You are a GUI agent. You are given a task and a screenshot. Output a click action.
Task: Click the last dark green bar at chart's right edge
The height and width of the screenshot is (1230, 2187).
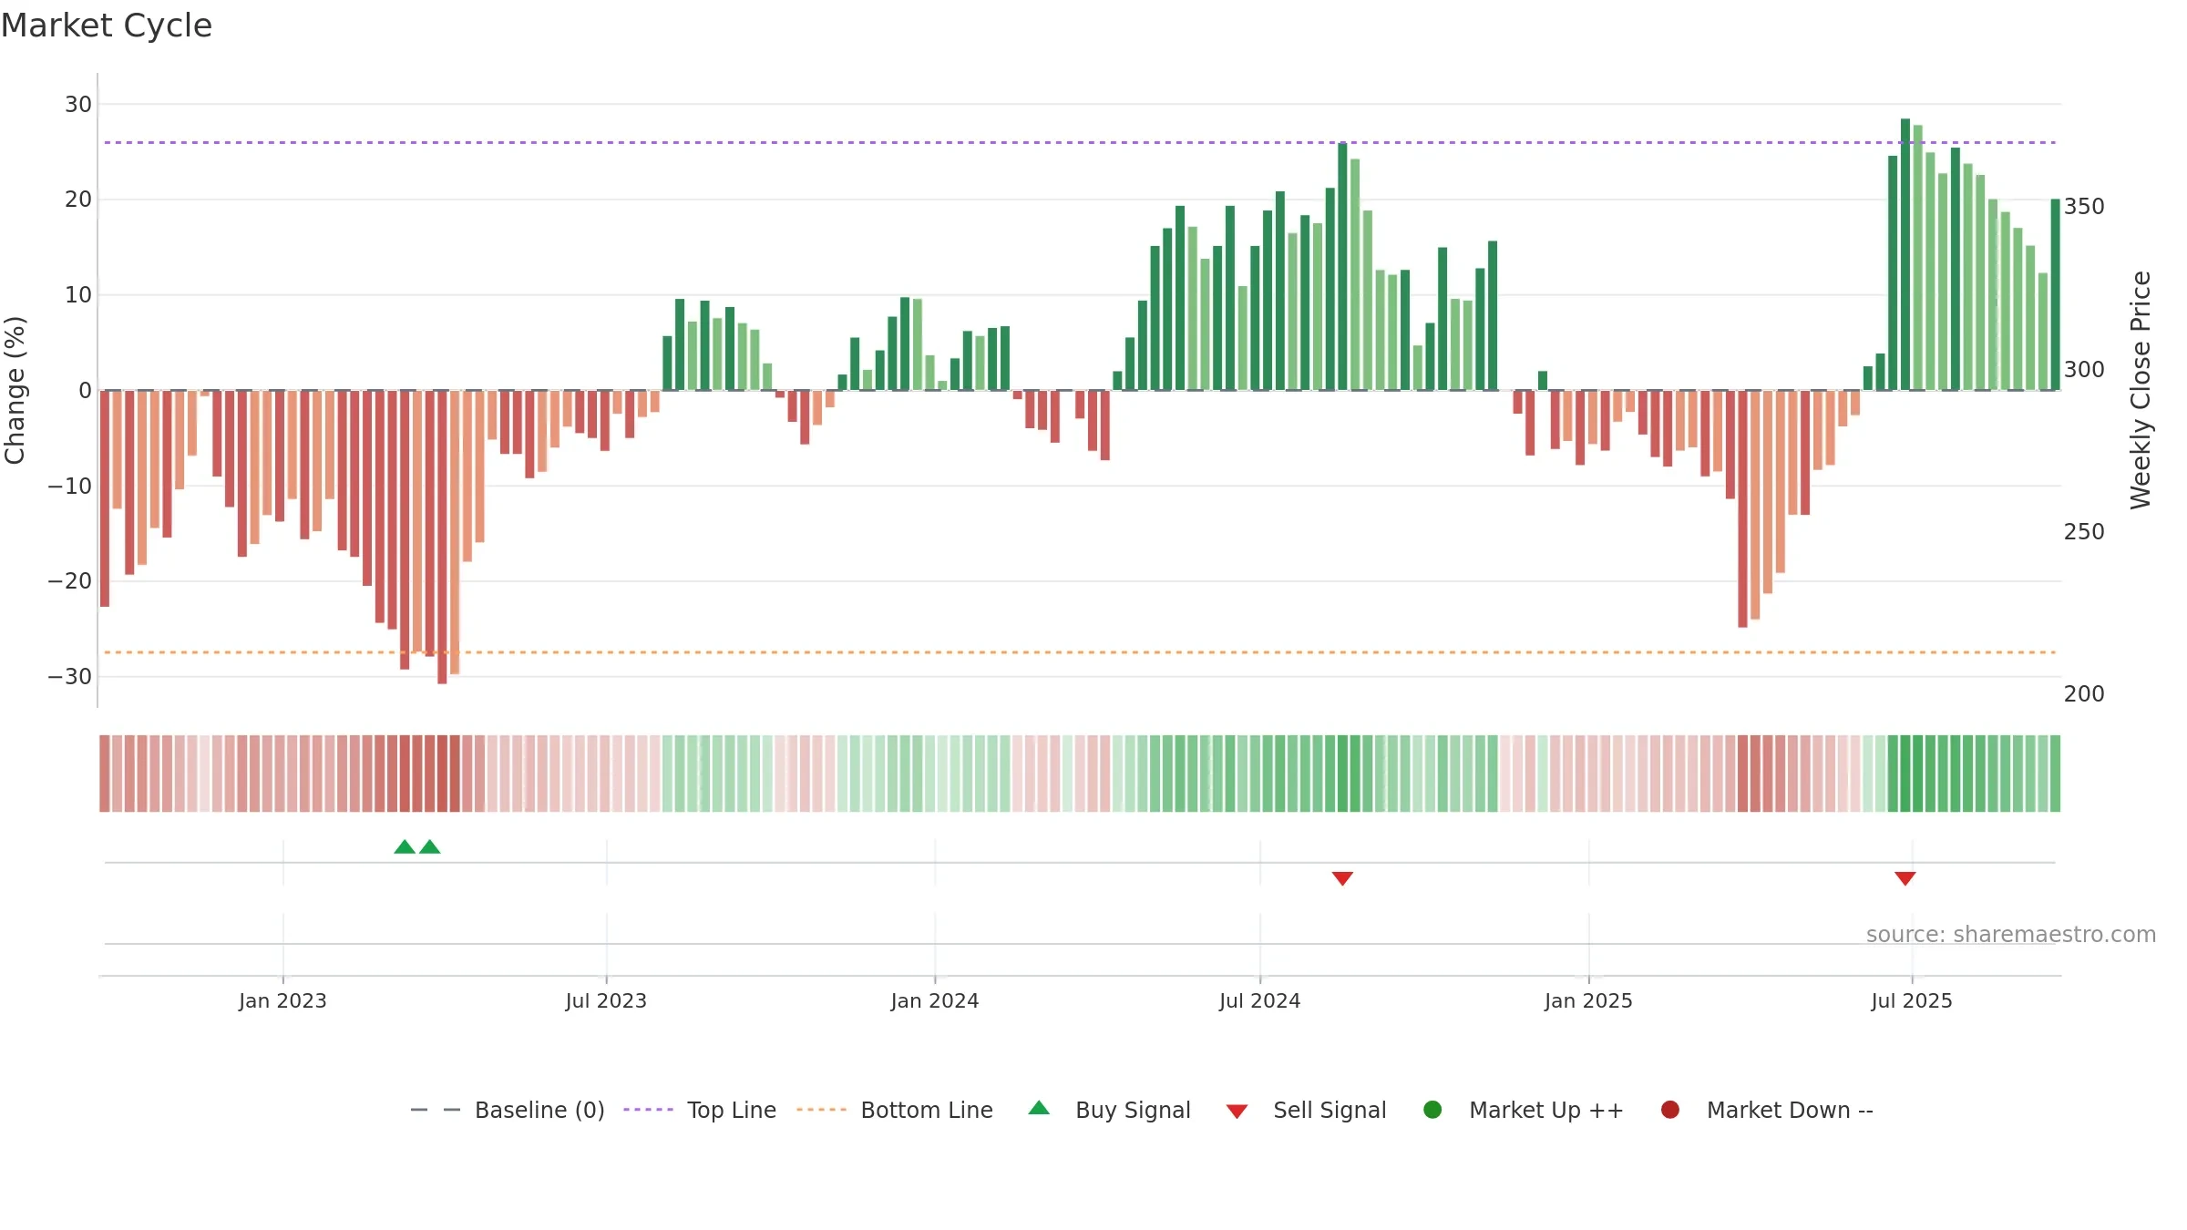point(2055,294)
